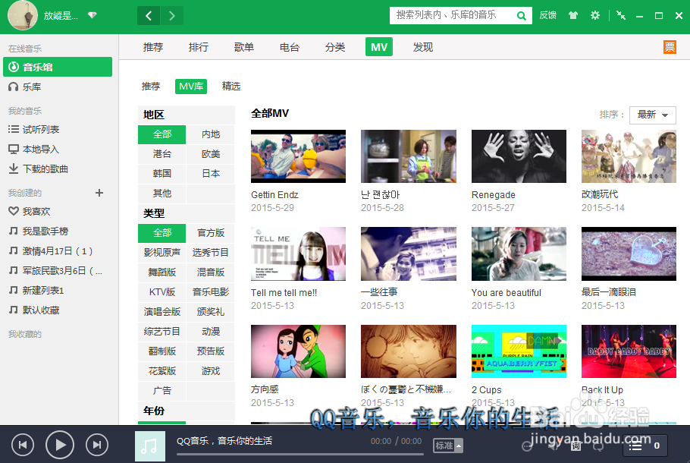The width and height of the screenshot is (690, 463).
Task: Filter type by 演唱会版
Action: [x=162, y=312]
